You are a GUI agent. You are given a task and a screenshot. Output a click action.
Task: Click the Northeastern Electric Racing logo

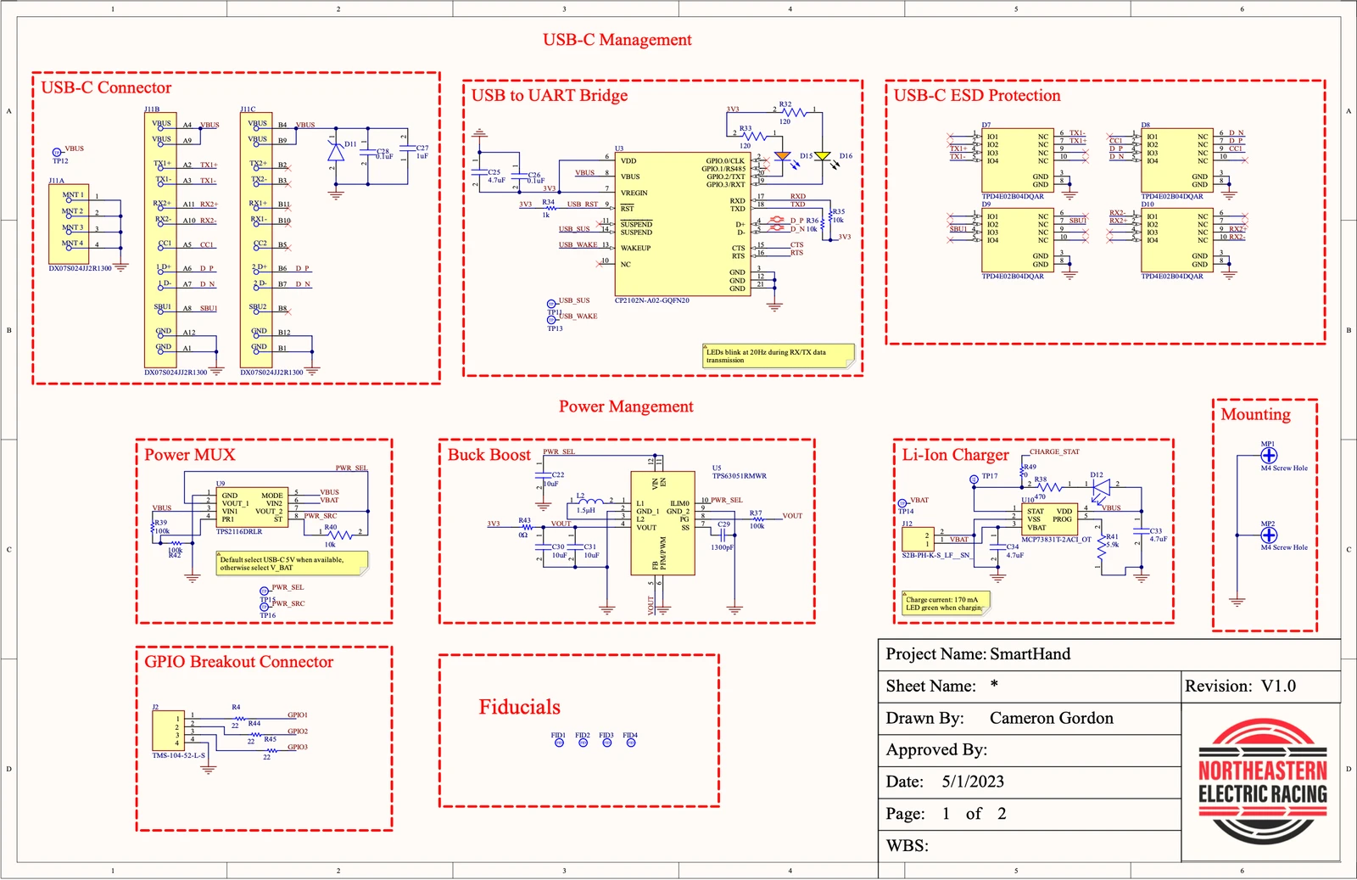(1262, 782)
